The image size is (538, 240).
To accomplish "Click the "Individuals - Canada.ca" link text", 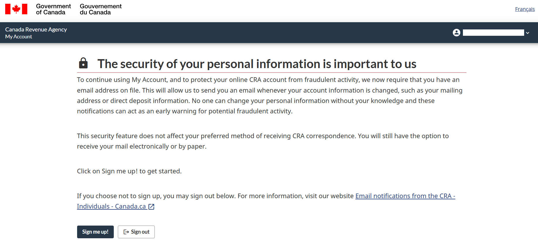I will [x=111, y=207].
